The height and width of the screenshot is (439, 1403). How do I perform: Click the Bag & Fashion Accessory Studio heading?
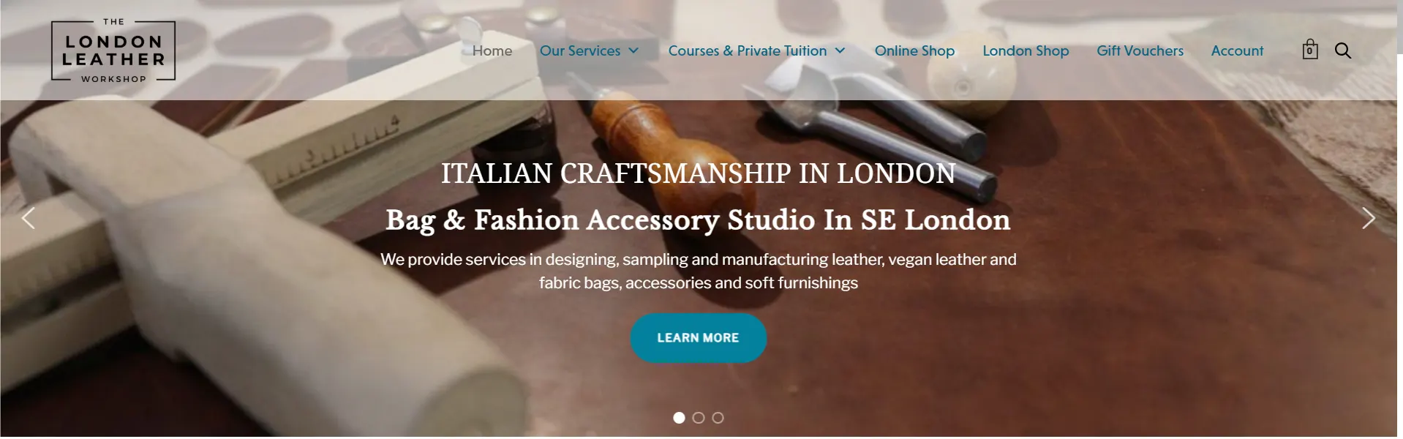coord(699,219)
